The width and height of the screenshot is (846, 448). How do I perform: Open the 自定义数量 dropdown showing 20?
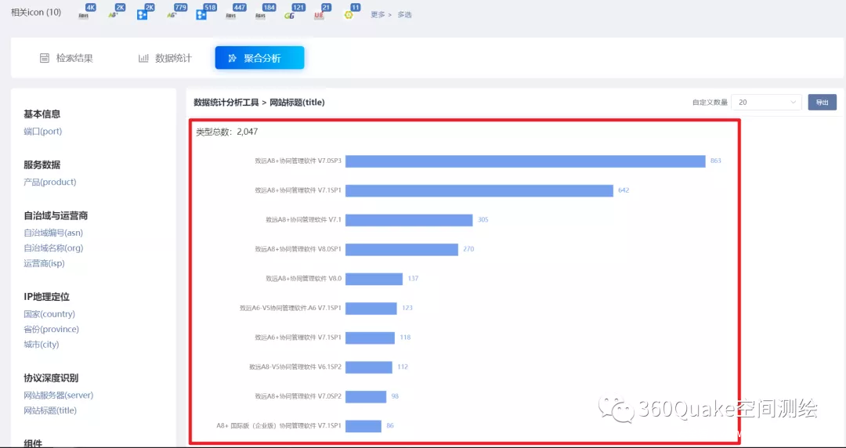768,102
